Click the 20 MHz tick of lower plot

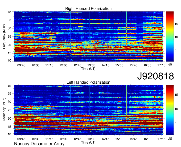tap(9, 119)
